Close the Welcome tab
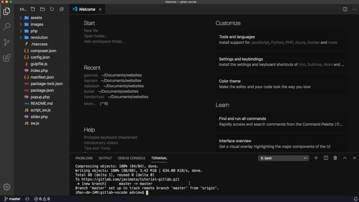The height and width of the screenshot is (202, 359). click(x=100, y=10)
